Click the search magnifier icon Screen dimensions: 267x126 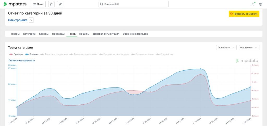[x=102, y=4]
